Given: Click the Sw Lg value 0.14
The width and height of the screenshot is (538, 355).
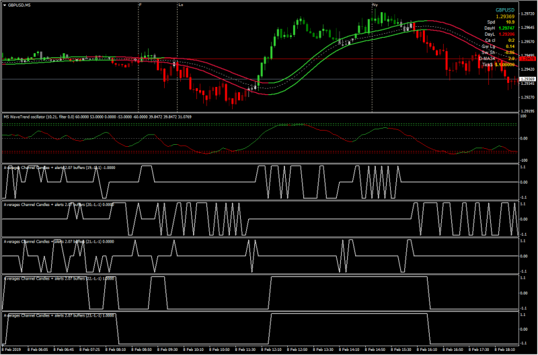Looking at the screenshot, I should click(510, 46).
